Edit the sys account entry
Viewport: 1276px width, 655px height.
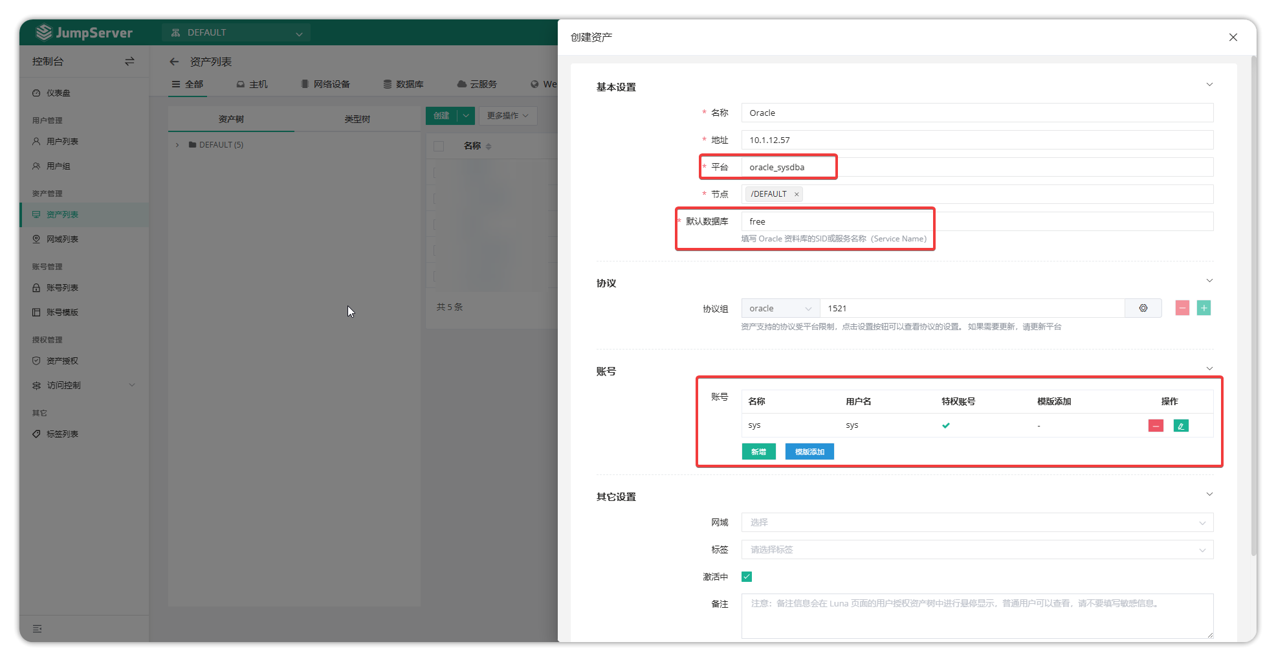[x=1181, y=426]
